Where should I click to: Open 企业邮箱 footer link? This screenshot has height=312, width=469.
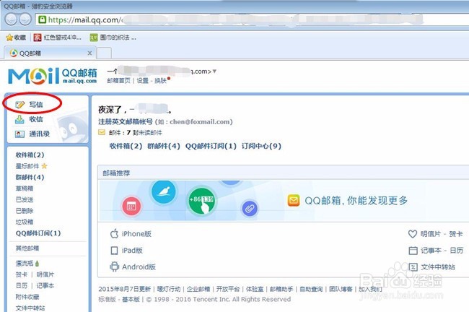coord(198,289)
